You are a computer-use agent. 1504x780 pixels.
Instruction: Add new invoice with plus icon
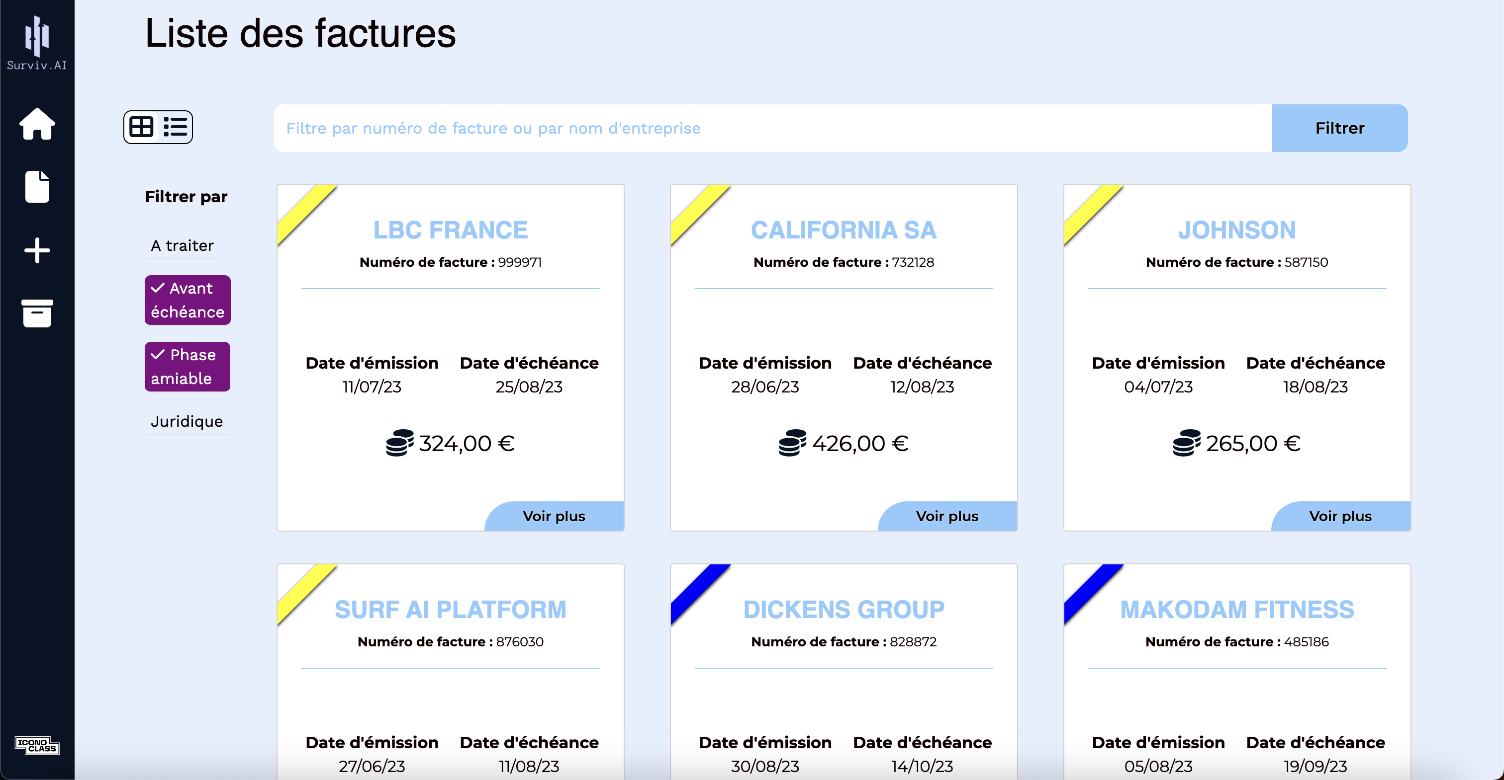tap(37, 250)
